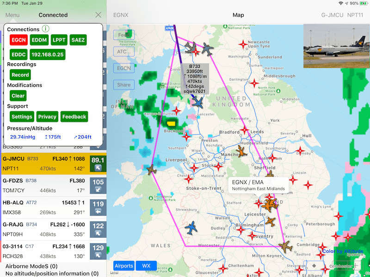Toggle the WX weather overlay
370x277 pixels.
point(146,265)
